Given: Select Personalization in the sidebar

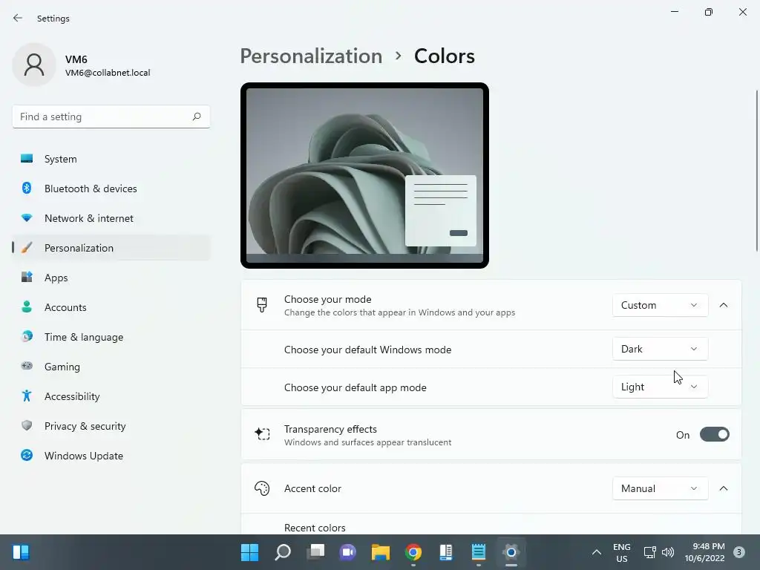Looking at the screenshot, I should click(x=111, y=248).
